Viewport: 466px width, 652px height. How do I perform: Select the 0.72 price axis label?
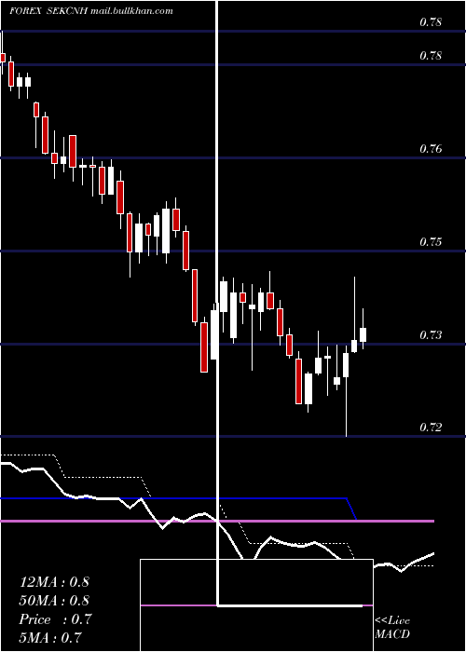click(431, 427)
